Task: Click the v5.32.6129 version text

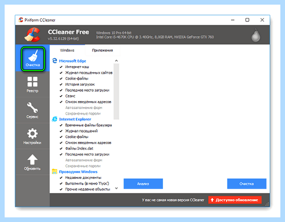Action: click(x=63, y=39)
